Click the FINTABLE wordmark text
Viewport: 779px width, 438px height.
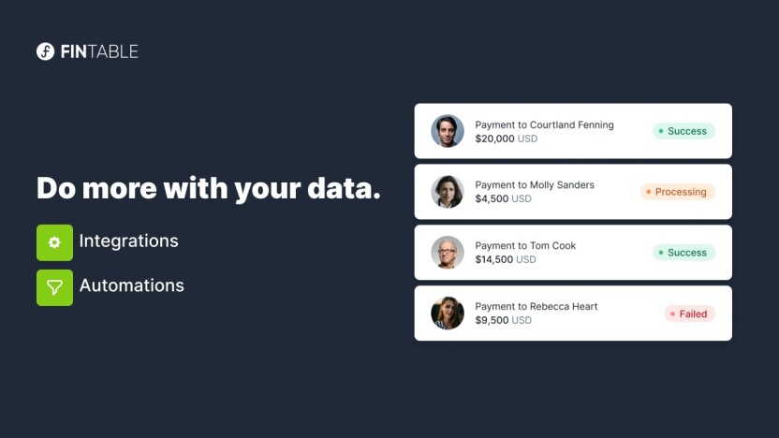(x=99, y=51)
